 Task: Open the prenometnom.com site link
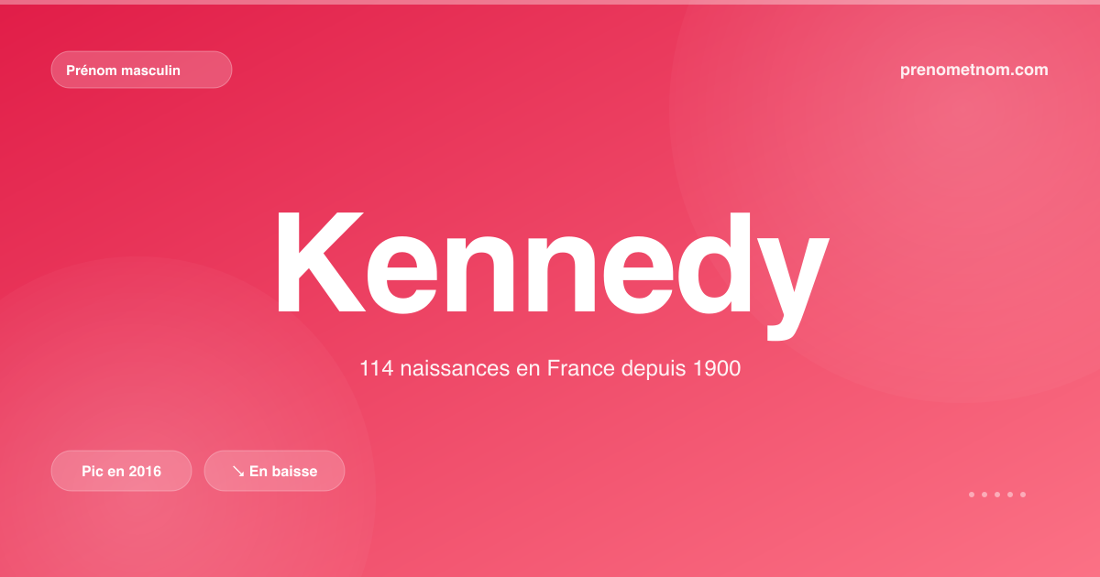pyautogui.click(x=974, y=70)
